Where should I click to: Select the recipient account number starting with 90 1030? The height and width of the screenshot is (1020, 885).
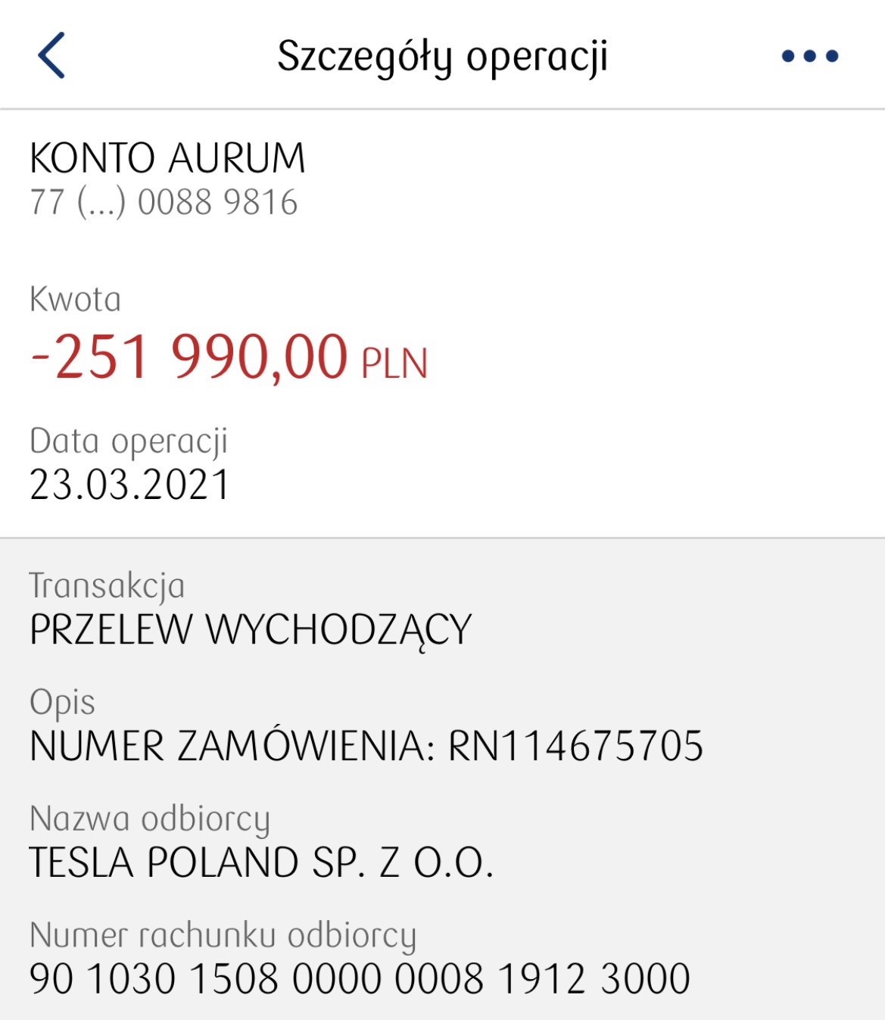point(360,978)
